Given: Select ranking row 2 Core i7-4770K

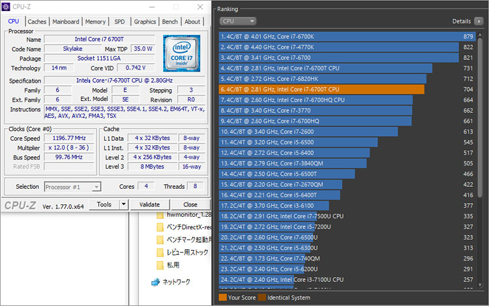Looking at the screenshot, I should 347,47.
